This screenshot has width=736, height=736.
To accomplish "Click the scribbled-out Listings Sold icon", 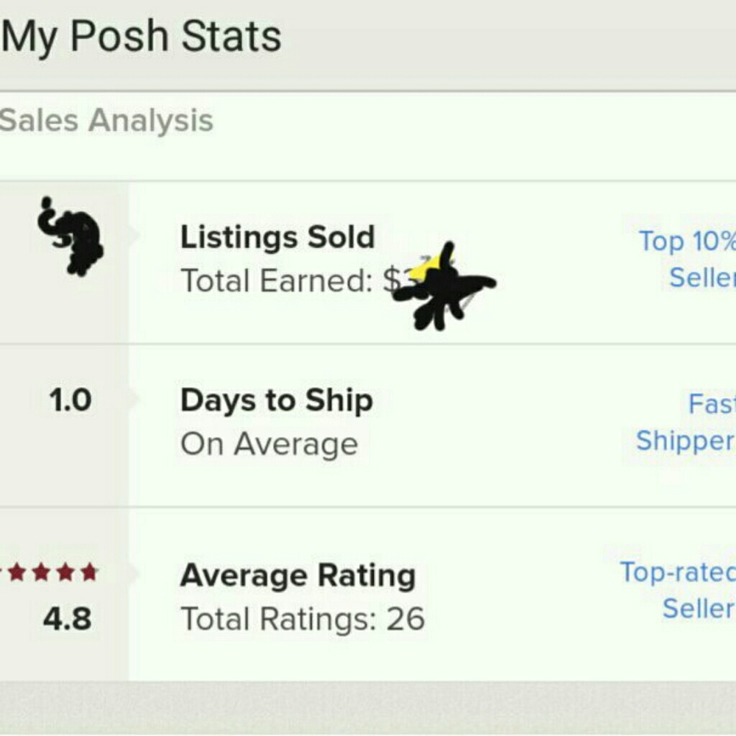I will pos(70,236).
